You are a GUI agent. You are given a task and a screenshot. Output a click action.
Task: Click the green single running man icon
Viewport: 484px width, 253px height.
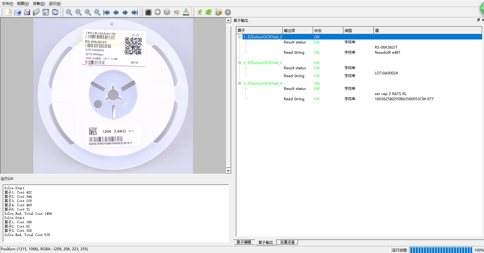pos(200,12)
